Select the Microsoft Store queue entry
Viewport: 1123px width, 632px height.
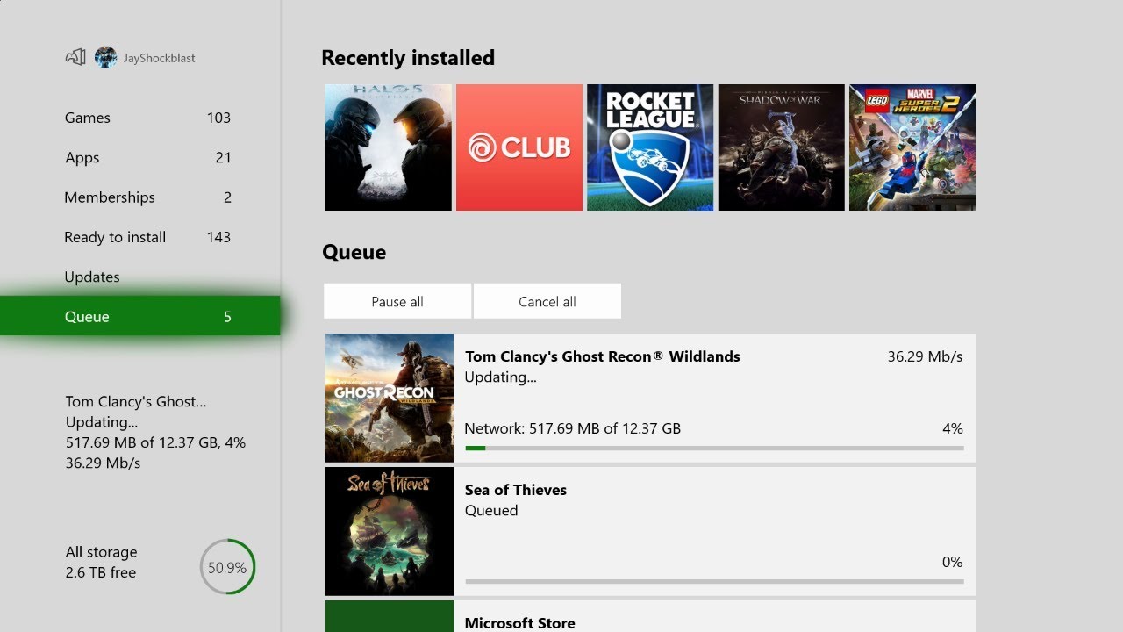(650, 616)
